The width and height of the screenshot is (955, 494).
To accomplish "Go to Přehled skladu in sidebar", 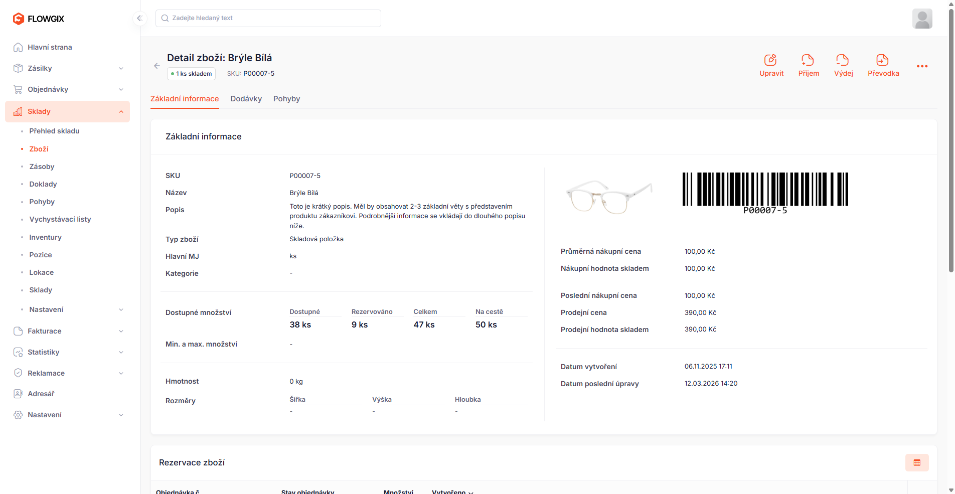I will 54,131.
